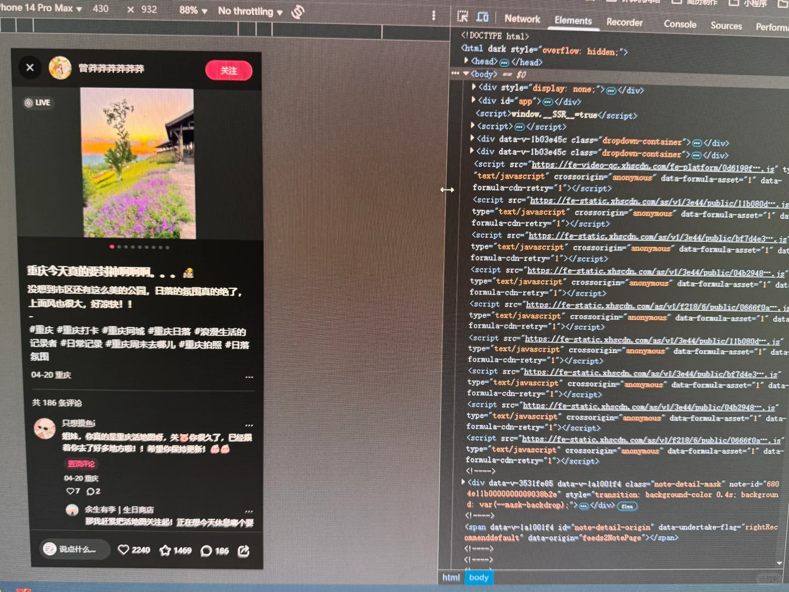Open the sunset park photo
This screenshot has height=592, width=789.
[138, 163]
